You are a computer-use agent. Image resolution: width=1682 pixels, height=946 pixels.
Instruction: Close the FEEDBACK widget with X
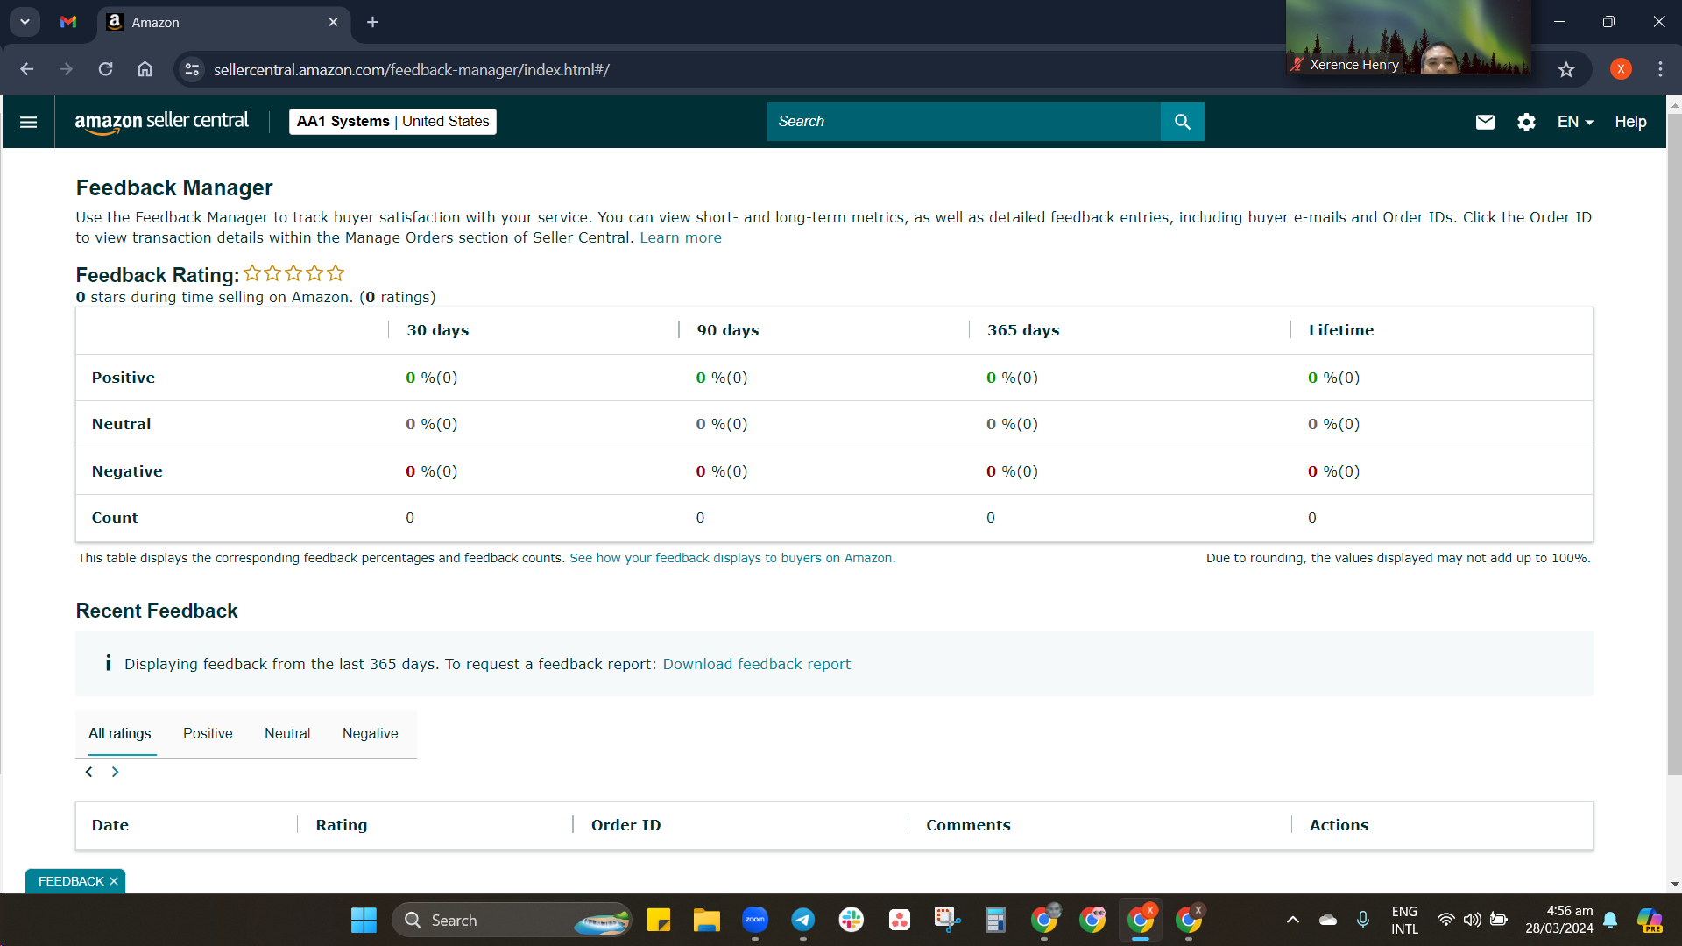(x=114, y=881)
